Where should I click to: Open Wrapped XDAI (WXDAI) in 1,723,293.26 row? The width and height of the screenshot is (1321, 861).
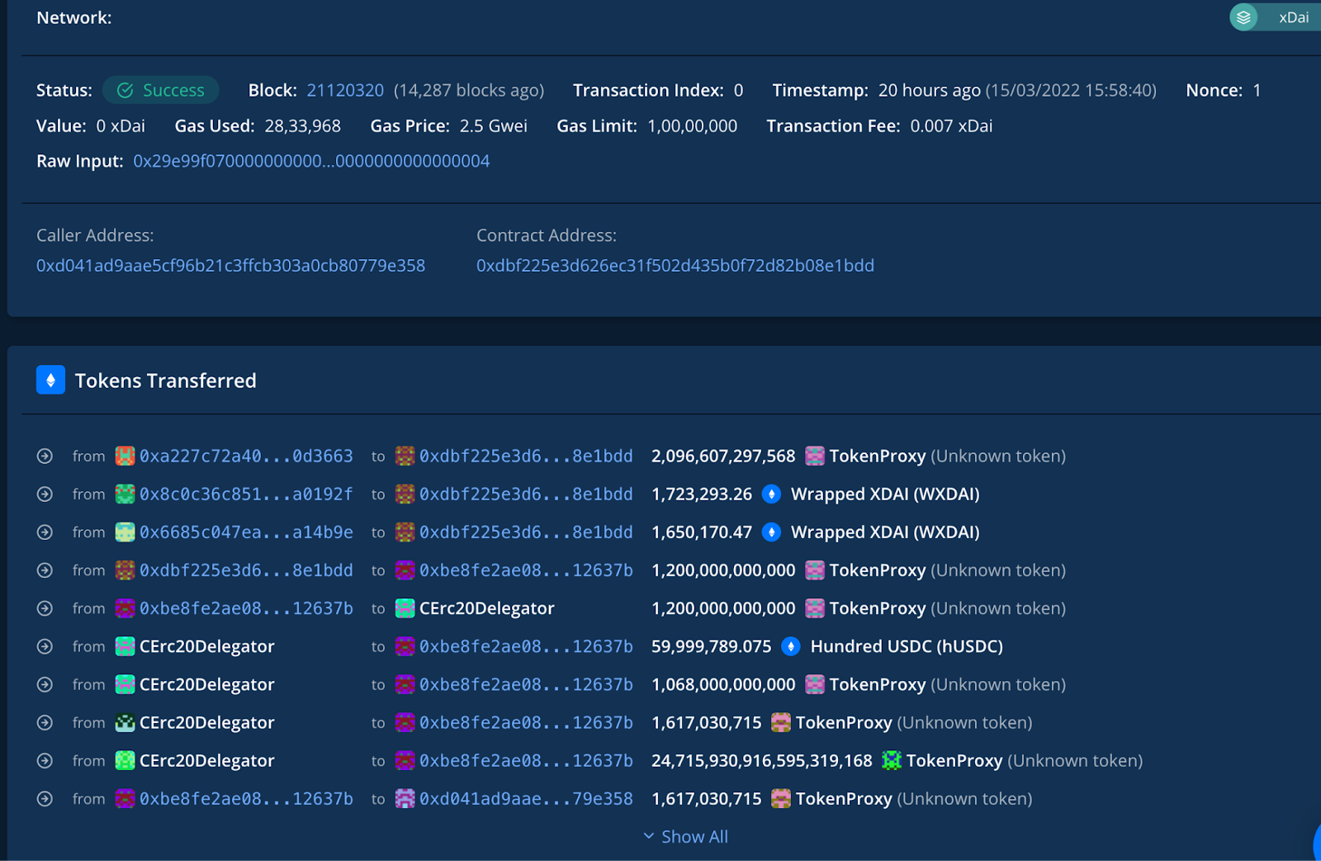point(885,494)
